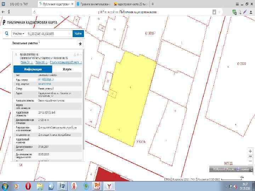Close the Публичная кадастровая карта browser tab
The image size is (255, 191).
pyautogui.click(x=72, y=4)
